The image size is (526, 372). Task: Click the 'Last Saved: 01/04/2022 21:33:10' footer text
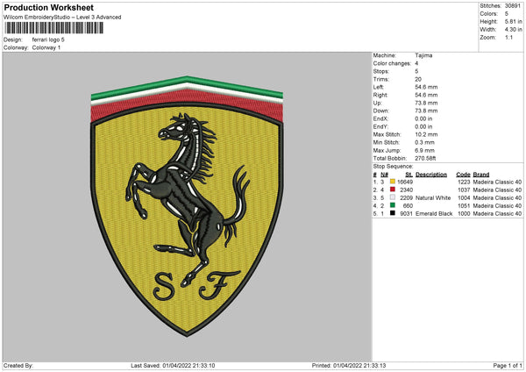173,366
